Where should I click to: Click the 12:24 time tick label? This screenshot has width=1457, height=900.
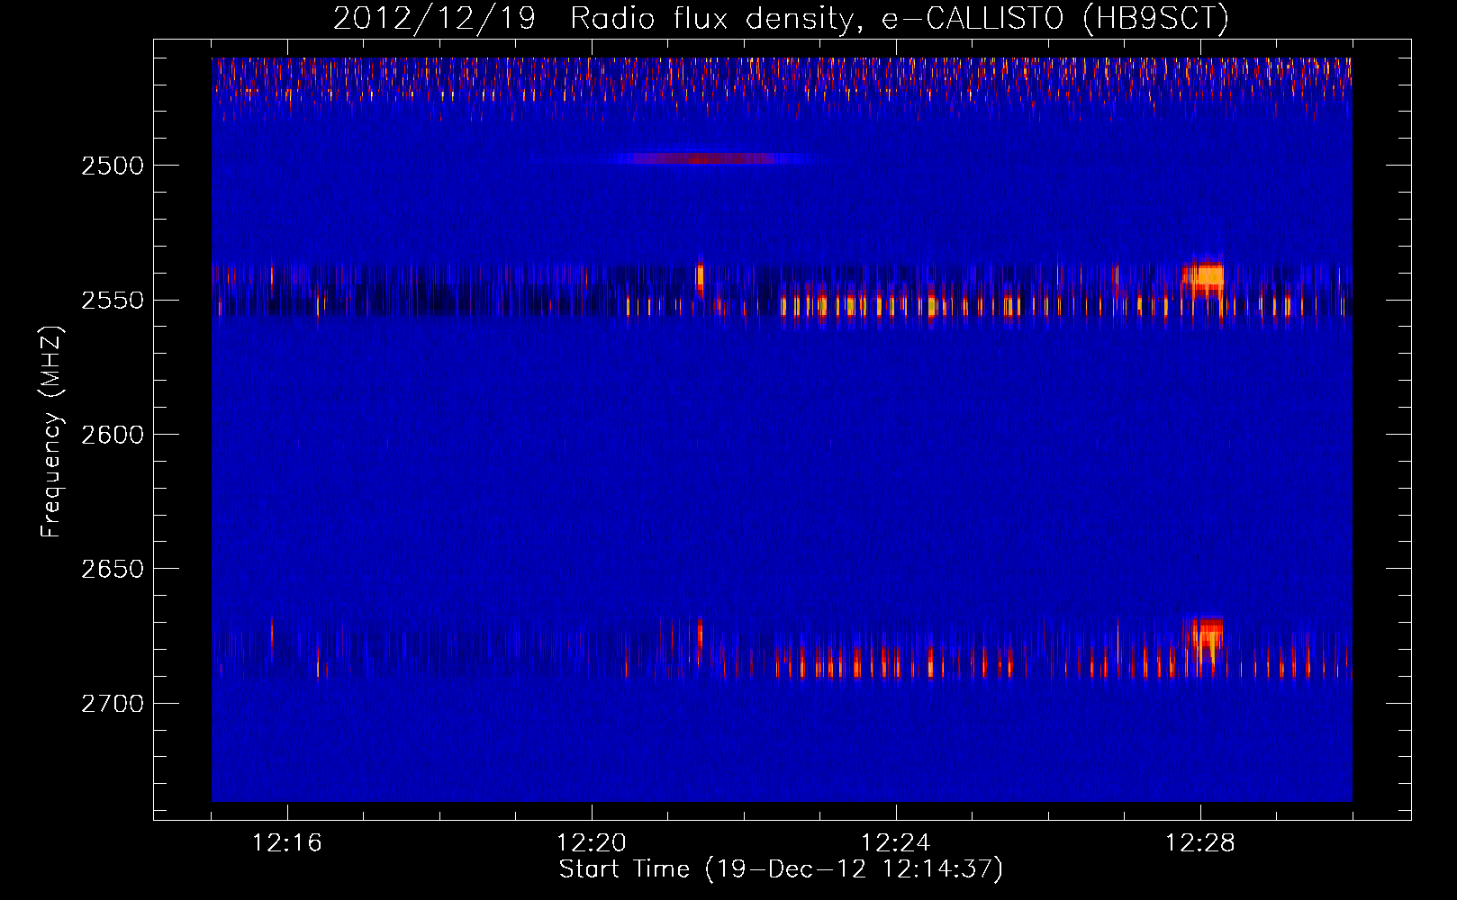[x=896, y=843]
